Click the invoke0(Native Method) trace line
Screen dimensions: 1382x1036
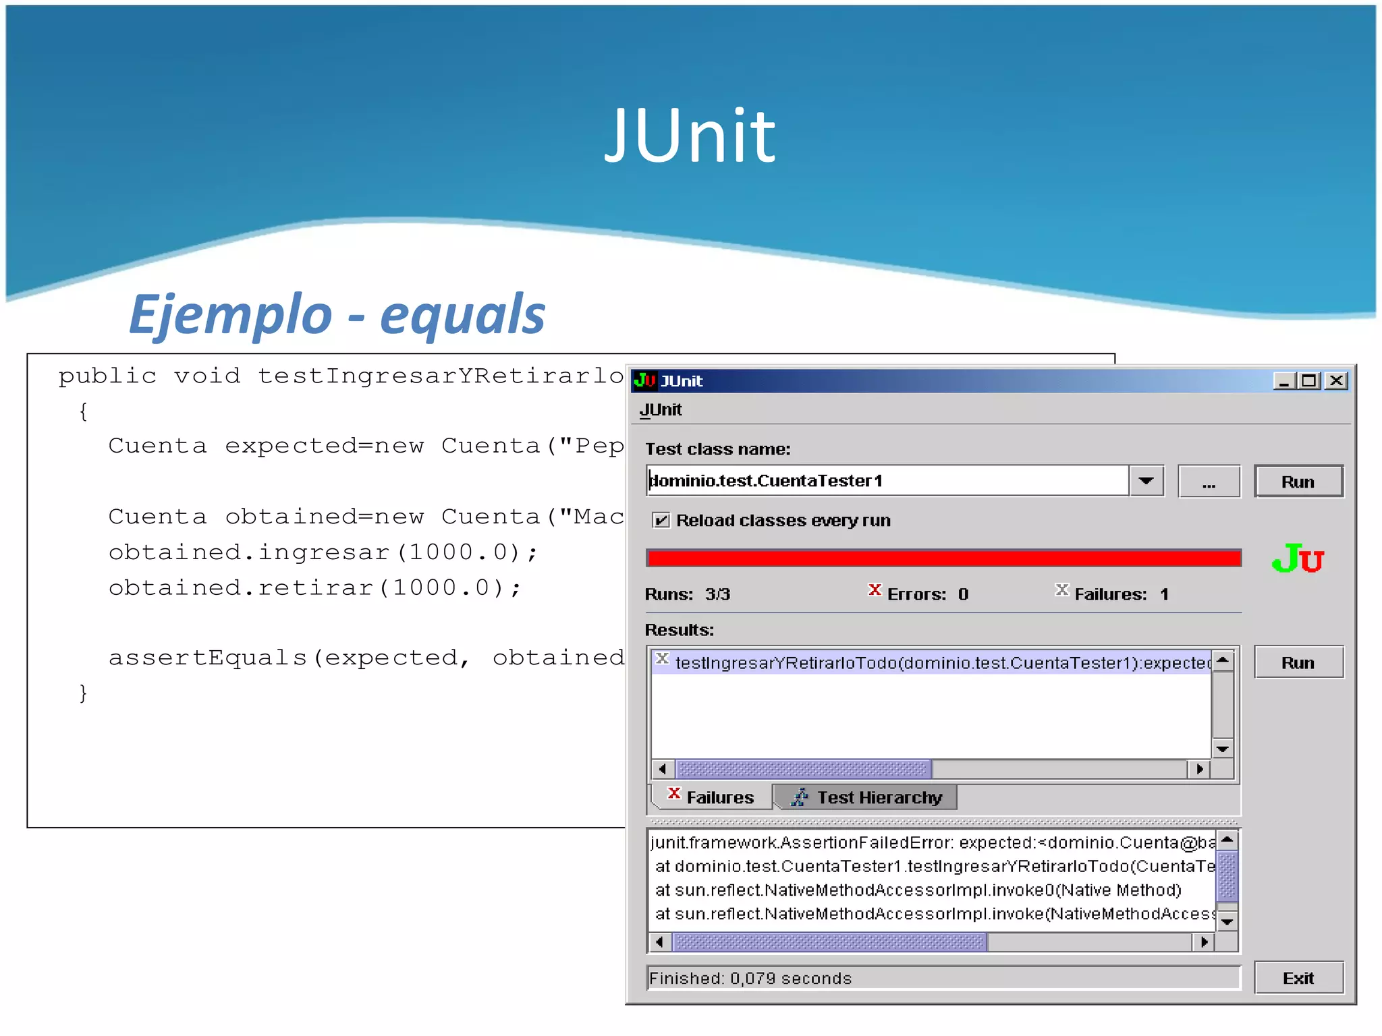918,890
